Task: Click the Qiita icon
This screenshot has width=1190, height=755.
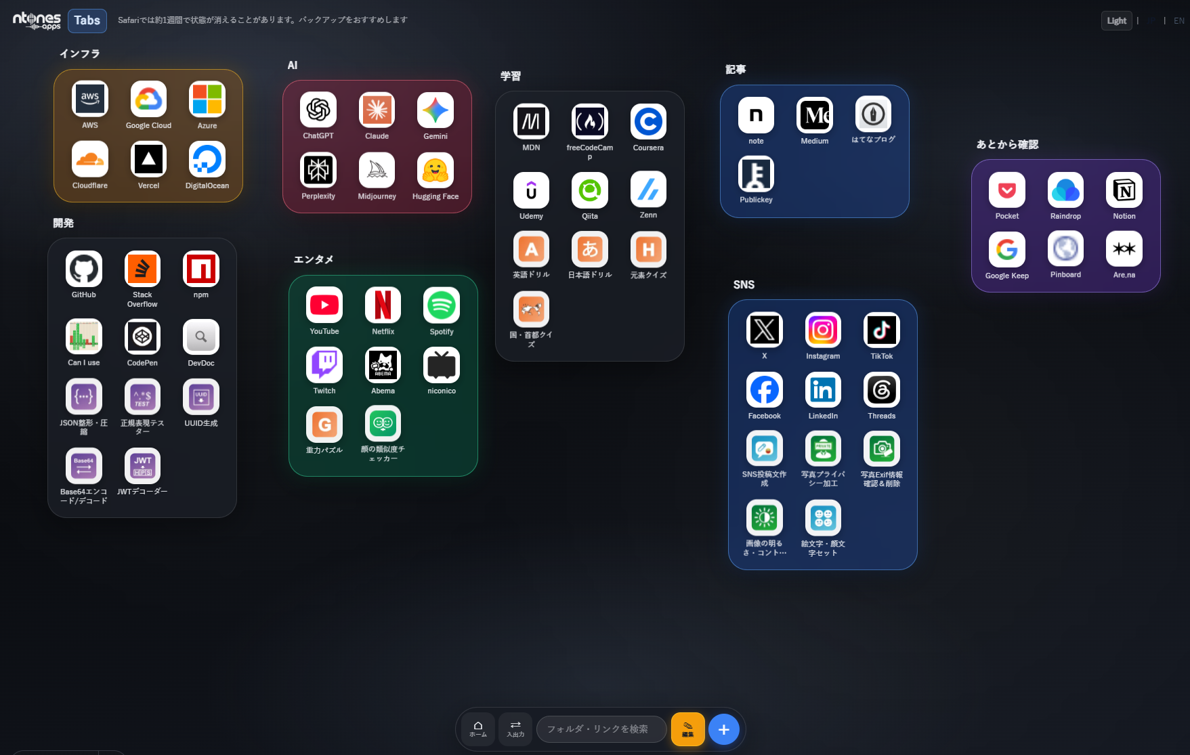Action: 590,190
